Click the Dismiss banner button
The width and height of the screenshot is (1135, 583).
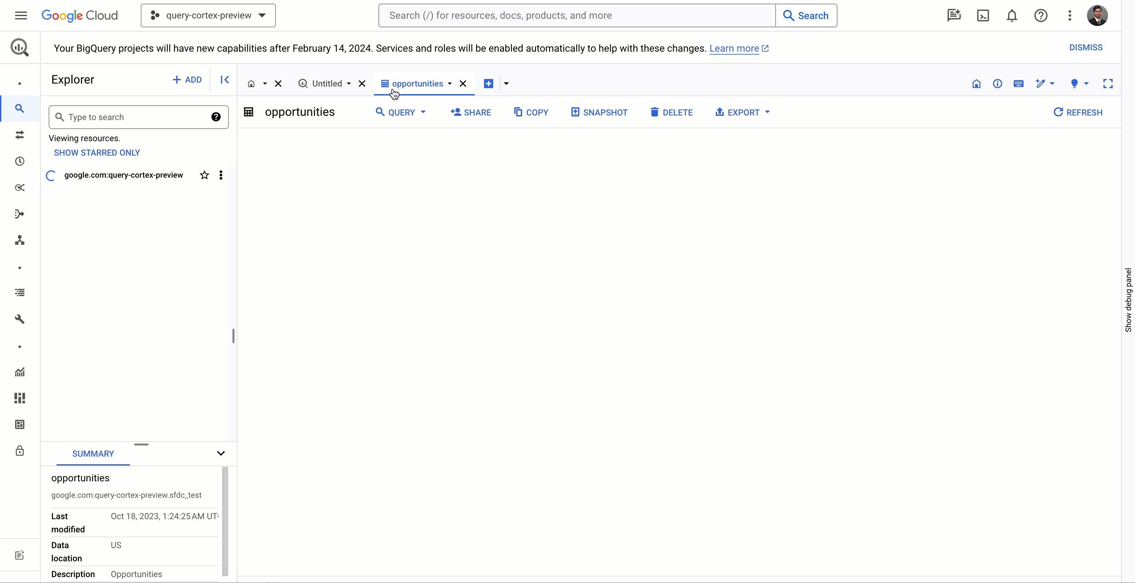coord(1086,47)
